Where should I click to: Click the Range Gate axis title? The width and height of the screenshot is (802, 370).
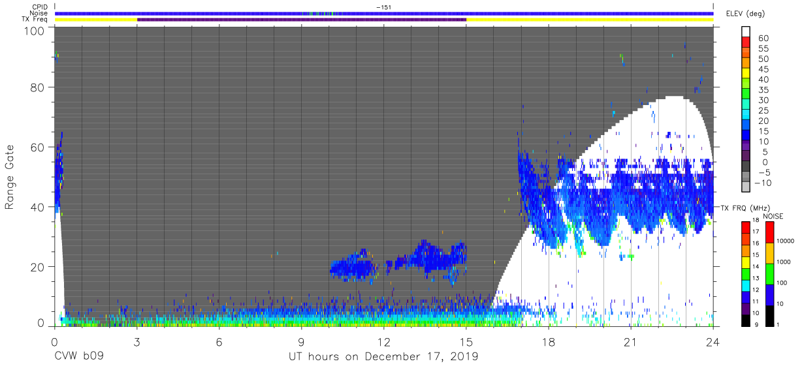coord(10,177)
